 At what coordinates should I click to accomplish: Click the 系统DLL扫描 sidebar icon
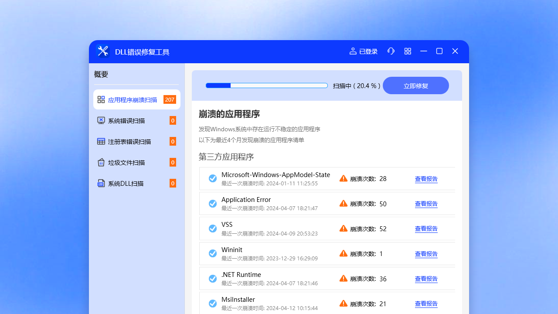click(101, 183)
